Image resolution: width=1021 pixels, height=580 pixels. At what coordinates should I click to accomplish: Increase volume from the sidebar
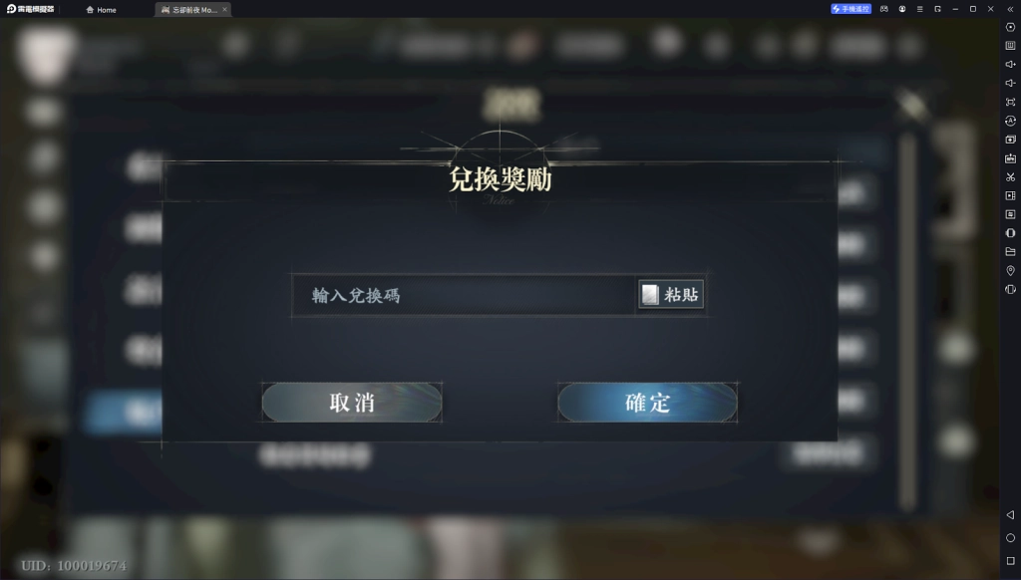(1010, 65)
